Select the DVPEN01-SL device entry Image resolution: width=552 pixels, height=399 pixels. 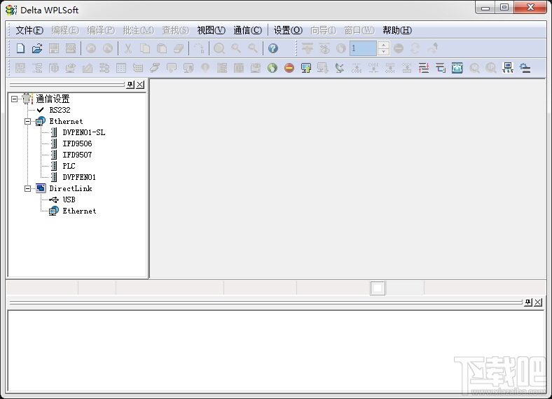coord(84,132)
